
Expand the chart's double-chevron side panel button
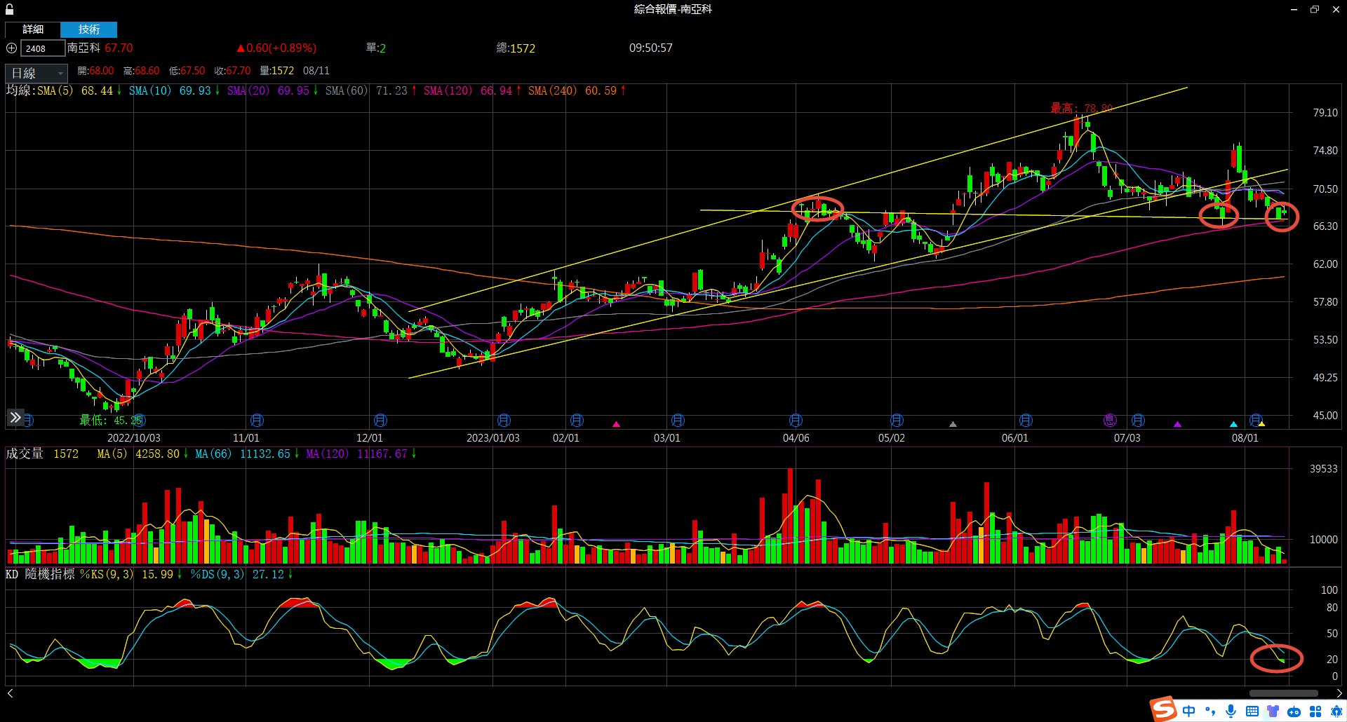click(15, 418)
